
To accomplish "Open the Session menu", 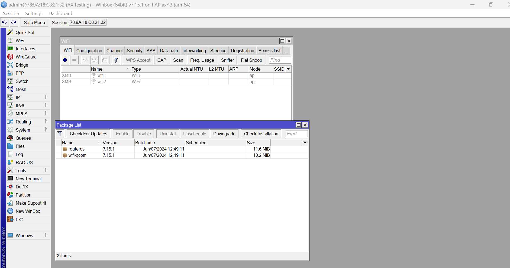I will click(x=11, y=14).
